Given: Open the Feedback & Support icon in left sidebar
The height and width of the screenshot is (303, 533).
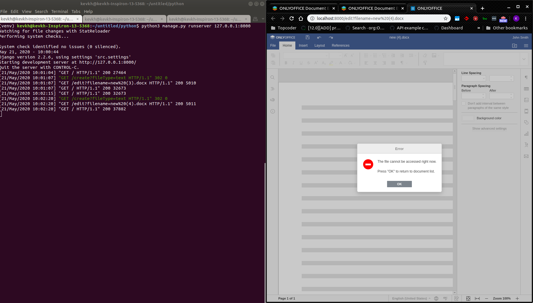Looking at the screenshot, I should [272, 100].
